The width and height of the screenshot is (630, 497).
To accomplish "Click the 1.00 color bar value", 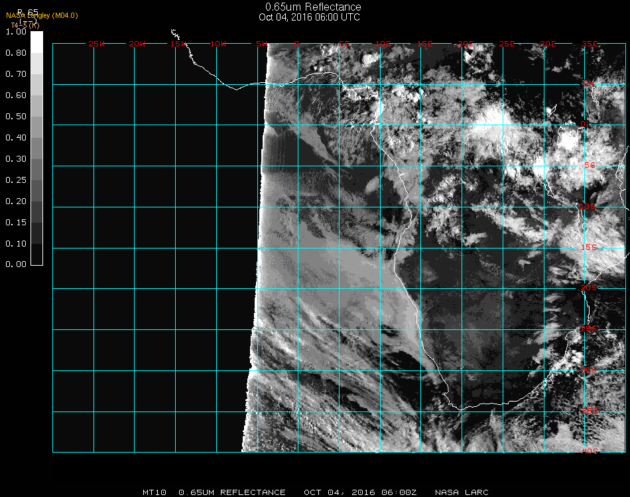I will coord(16,31).
